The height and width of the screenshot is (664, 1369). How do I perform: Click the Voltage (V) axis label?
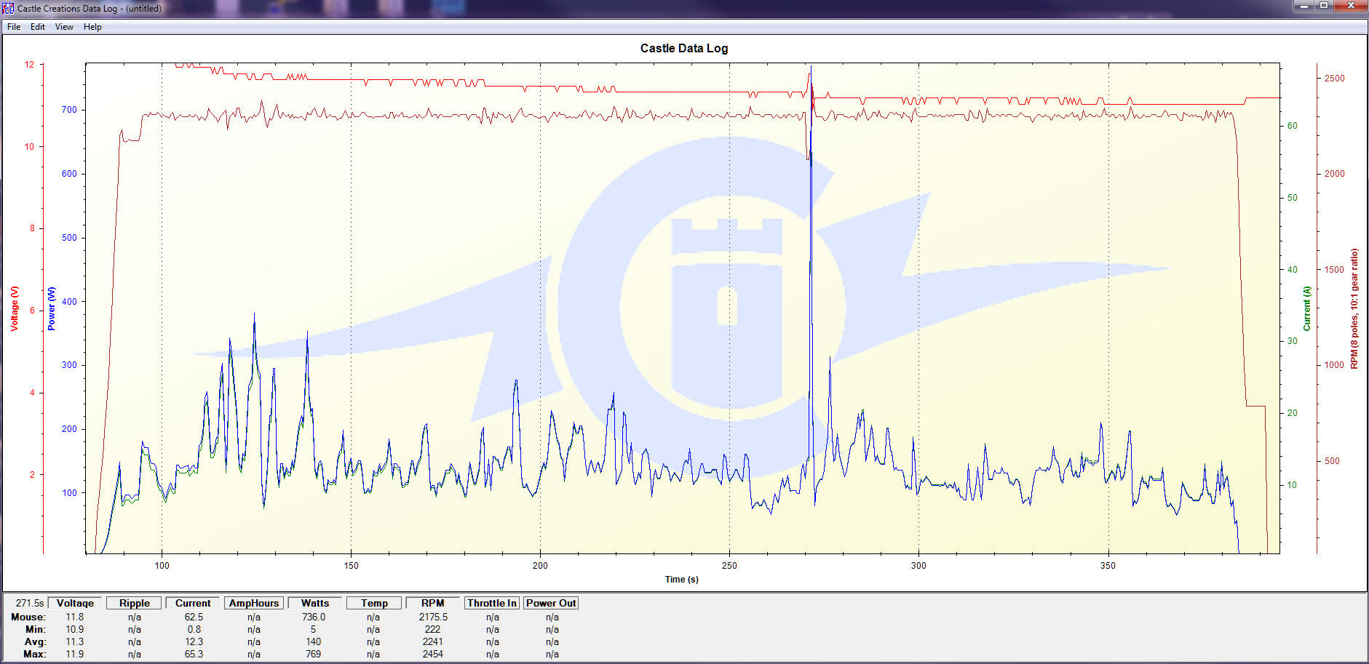[x=14, y=308]
